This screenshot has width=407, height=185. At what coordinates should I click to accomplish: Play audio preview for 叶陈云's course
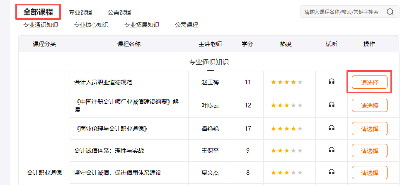(x=331, y=105)
